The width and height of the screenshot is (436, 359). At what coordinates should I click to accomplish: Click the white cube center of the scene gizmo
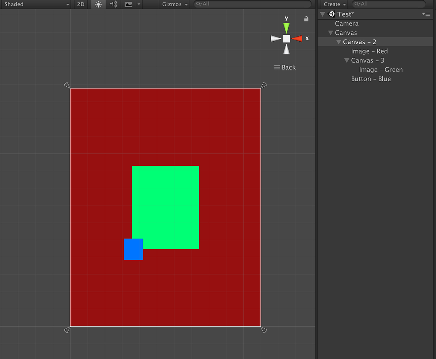[286, 38]
